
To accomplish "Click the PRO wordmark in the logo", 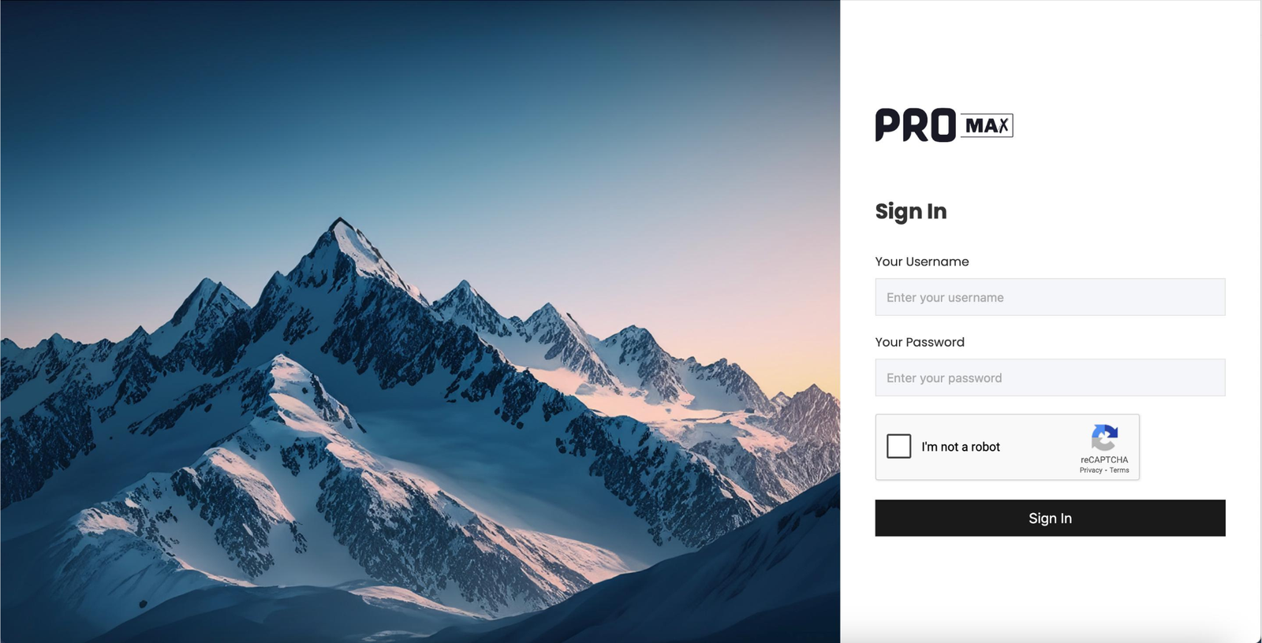I will (915, 125).
